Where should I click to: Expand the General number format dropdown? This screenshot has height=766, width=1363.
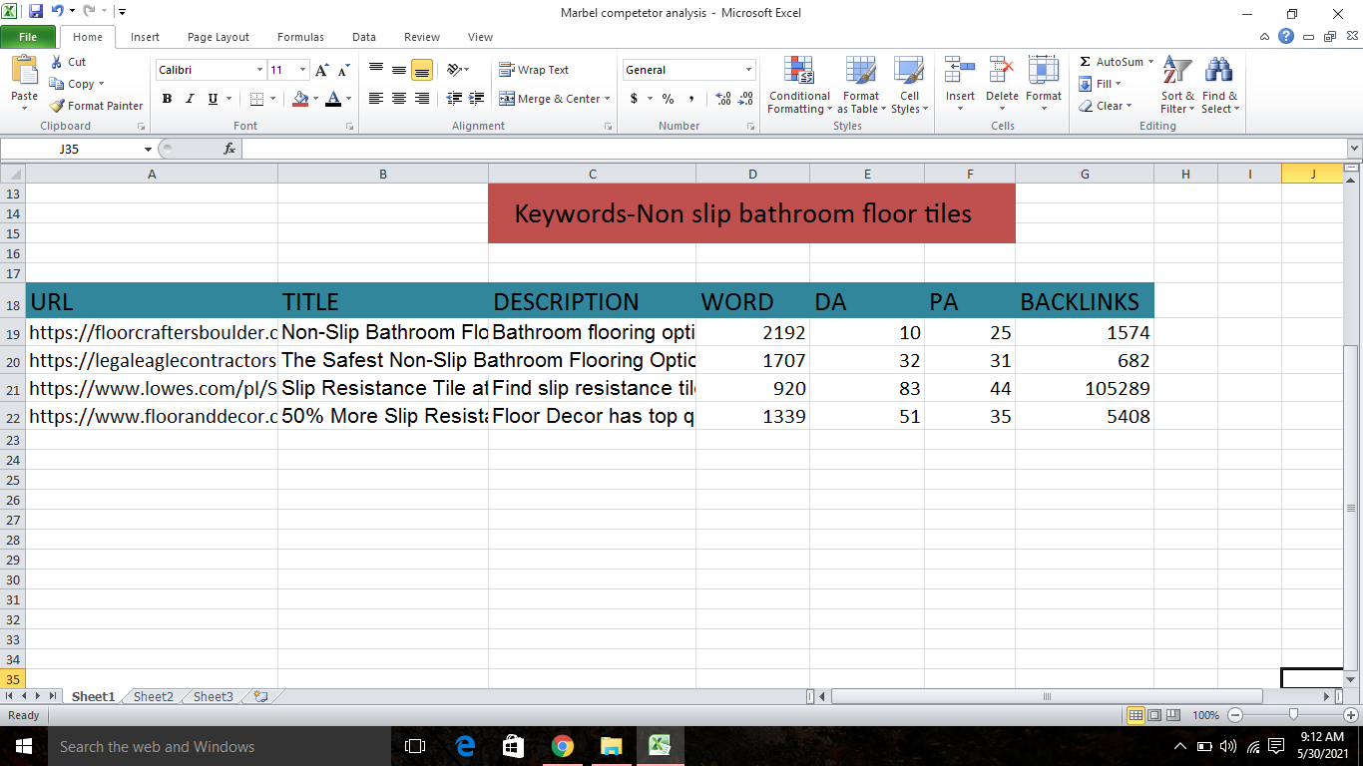pyautogui.click(x=748, y=70)
